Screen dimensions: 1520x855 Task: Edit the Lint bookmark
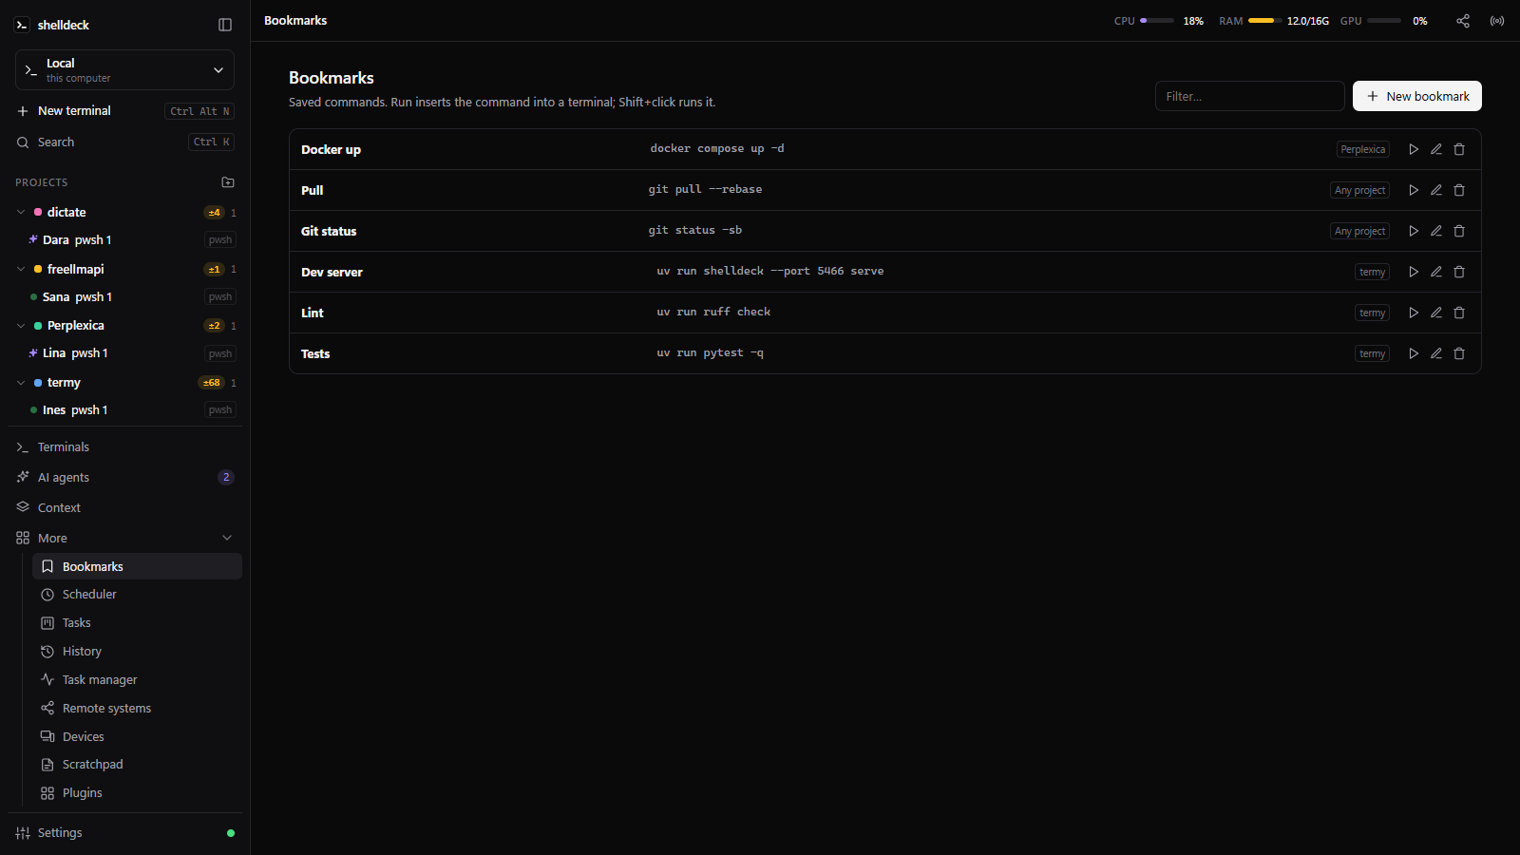tap(1436, 313)
